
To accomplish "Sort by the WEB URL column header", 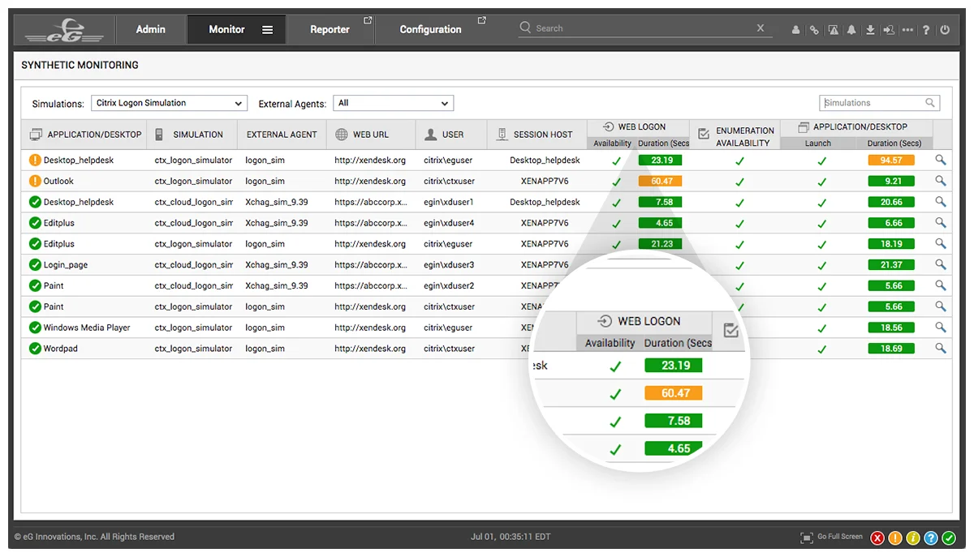I will [371, 135].
